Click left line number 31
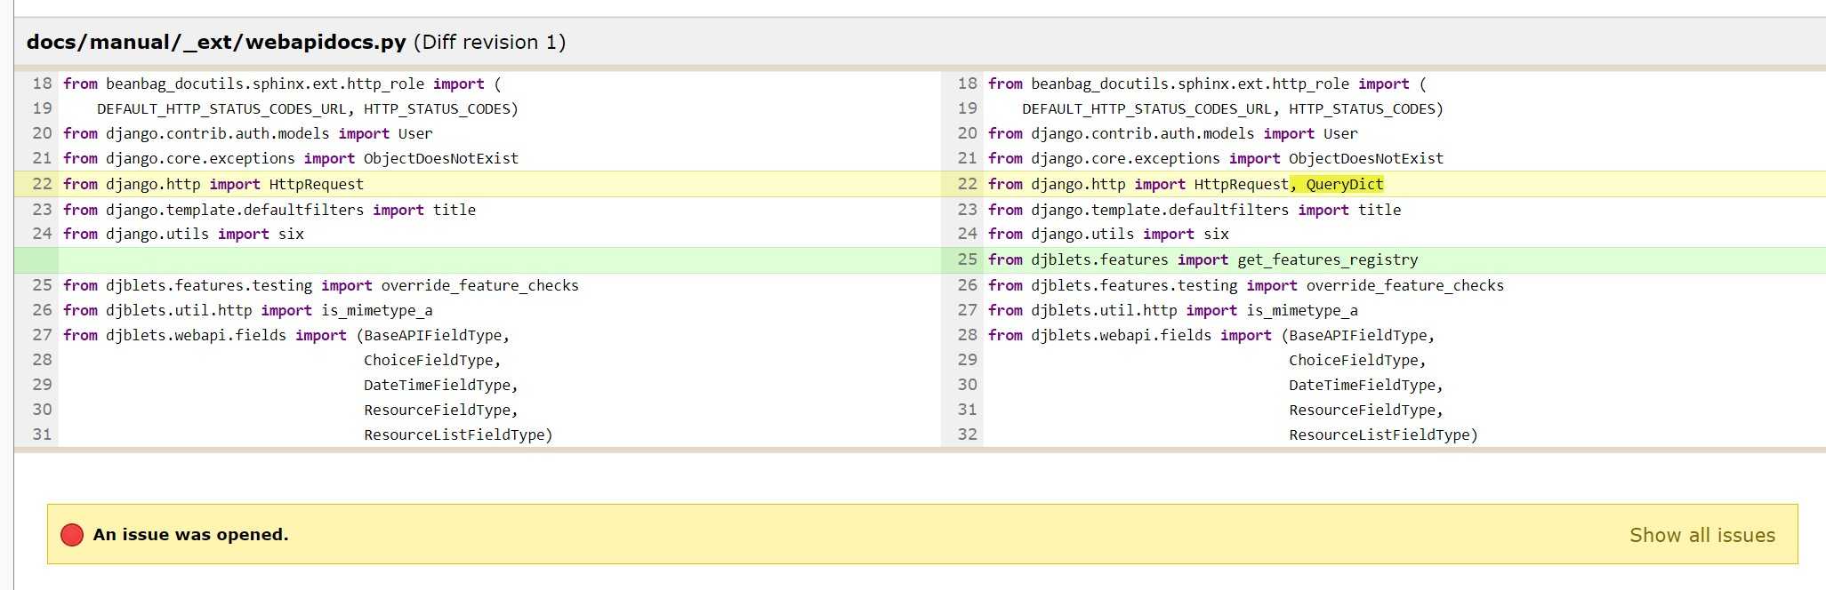 click(42, 435)
